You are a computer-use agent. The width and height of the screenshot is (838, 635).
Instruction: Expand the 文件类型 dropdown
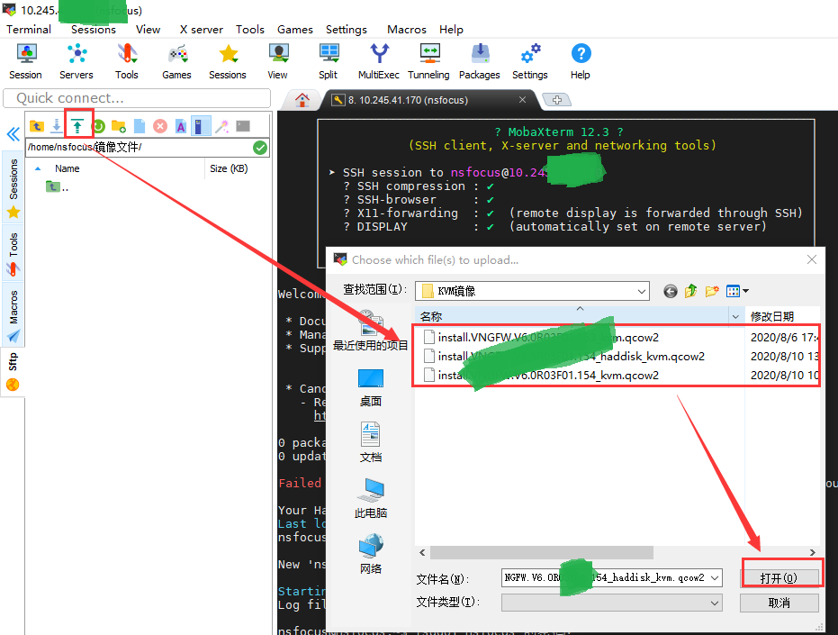pyautogui.click(x=715, y=603)
